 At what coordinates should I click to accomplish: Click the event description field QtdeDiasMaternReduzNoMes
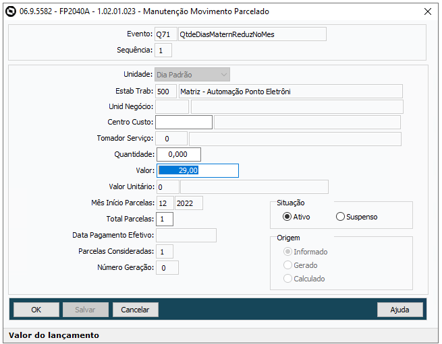tap(252, 34)
